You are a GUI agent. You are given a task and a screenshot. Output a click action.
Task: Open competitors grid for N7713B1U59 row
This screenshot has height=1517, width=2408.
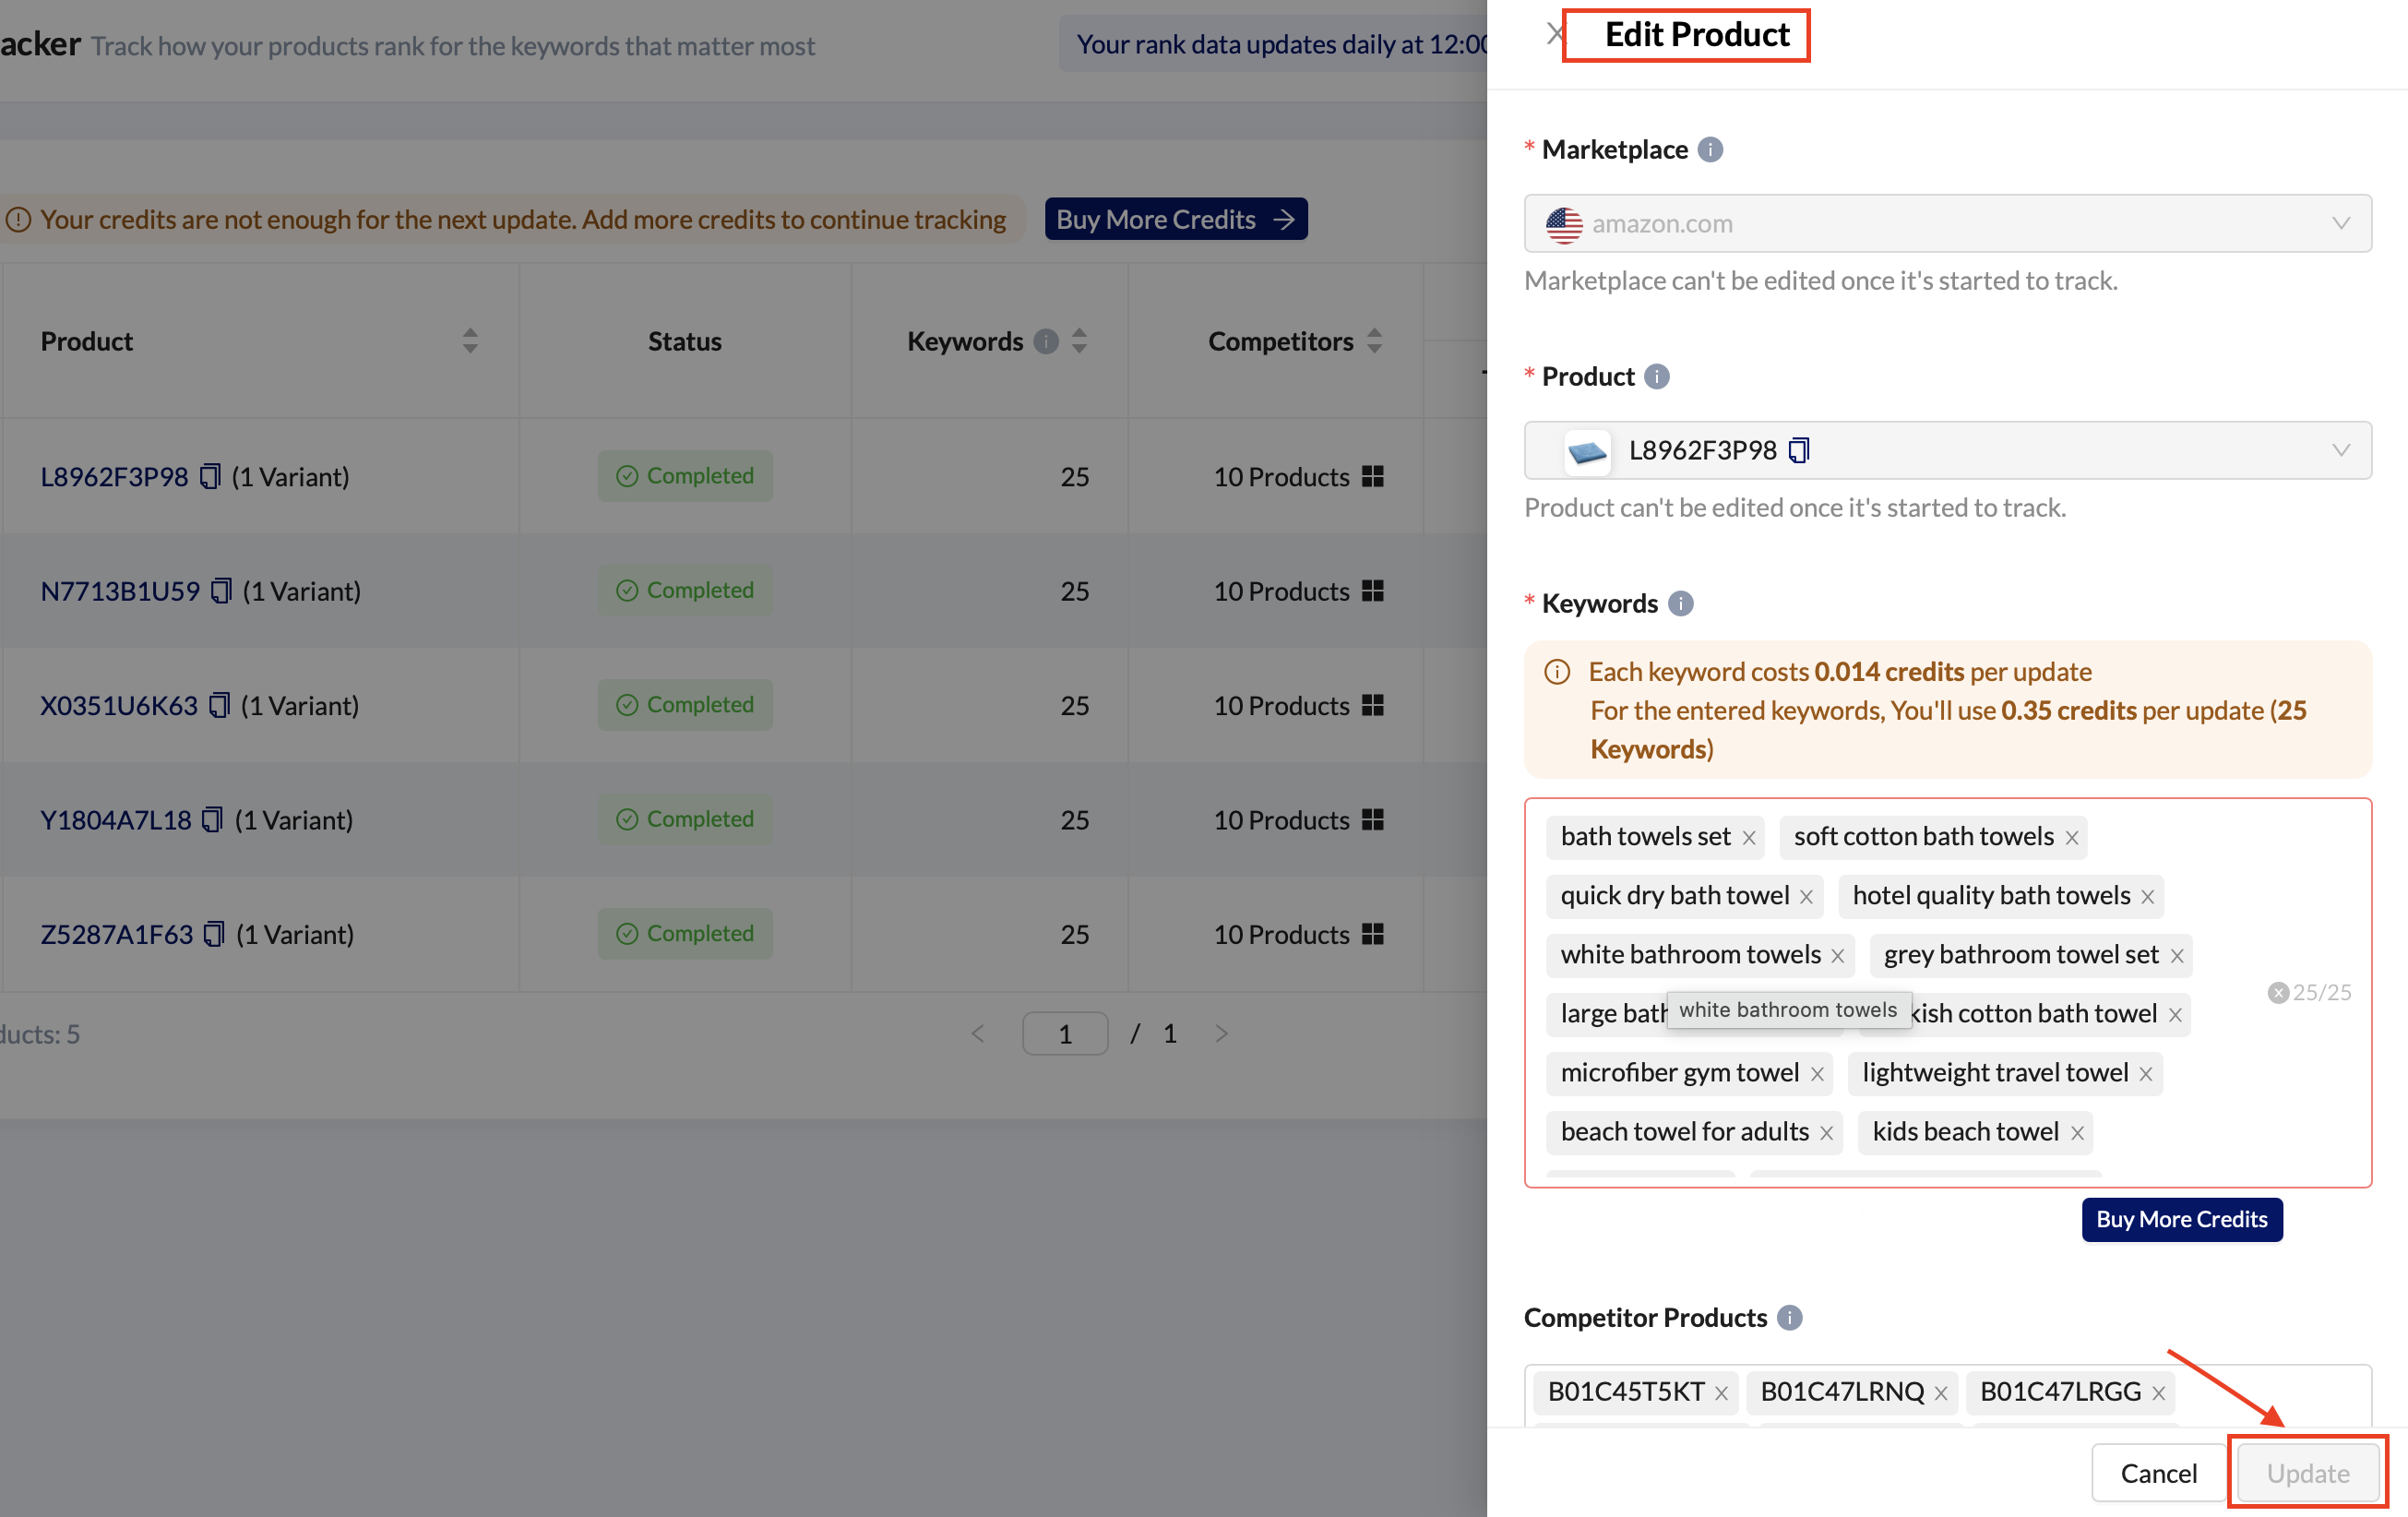click(x=1373, y=591)
